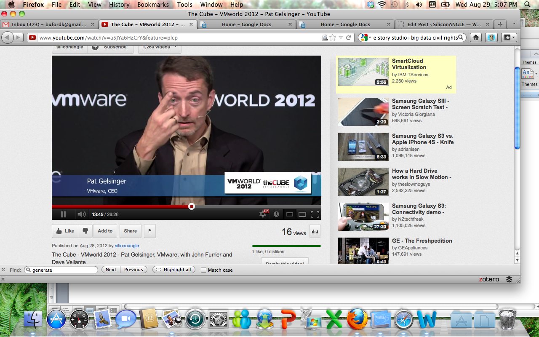Viewport: 539px width, 337px height.
Task: Toggle Match case checkbox
Action: [204, 270]
